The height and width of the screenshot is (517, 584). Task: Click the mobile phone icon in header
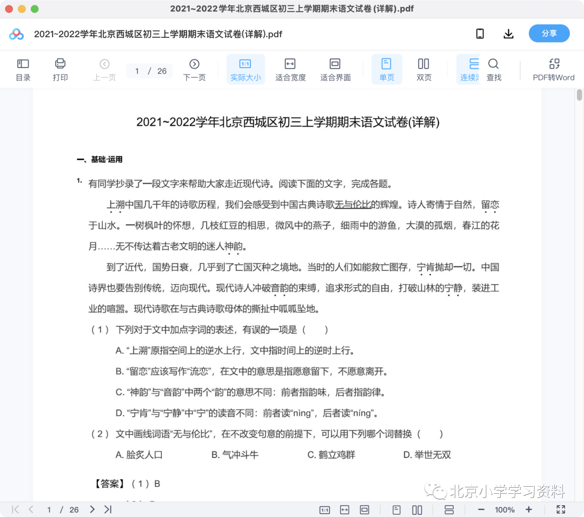tap(480, 34)
